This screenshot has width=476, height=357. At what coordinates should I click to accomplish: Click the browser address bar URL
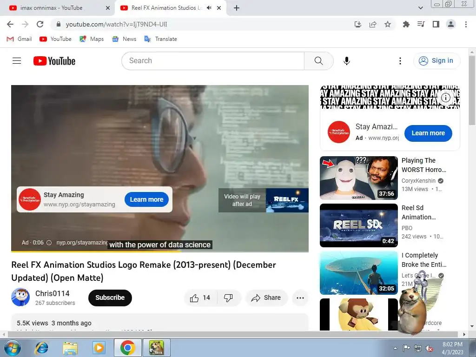[116, 24]
